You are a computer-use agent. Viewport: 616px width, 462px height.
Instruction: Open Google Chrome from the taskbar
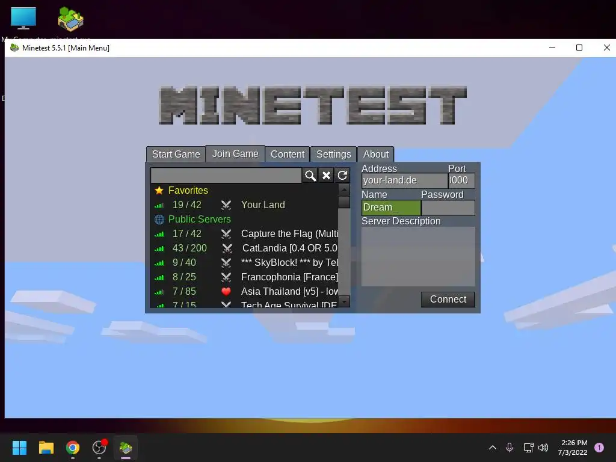pyautogui.click(x=73, y=448)
